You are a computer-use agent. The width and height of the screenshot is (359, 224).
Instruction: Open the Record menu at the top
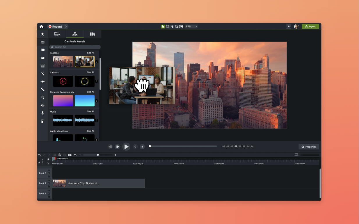point(55,26)
